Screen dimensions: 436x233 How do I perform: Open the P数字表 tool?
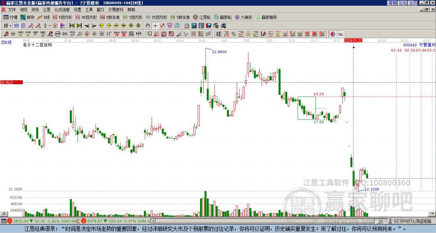(110, 17)
